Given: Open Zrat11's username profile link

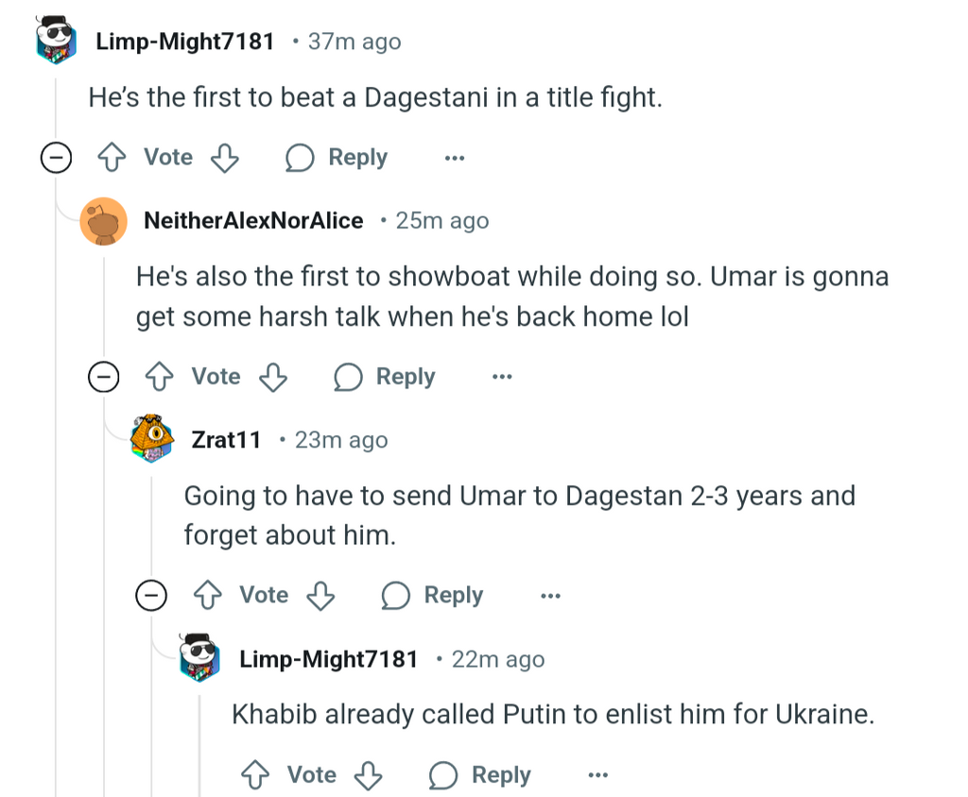Looking at the screenshot, I should click(x=226, y=440).
